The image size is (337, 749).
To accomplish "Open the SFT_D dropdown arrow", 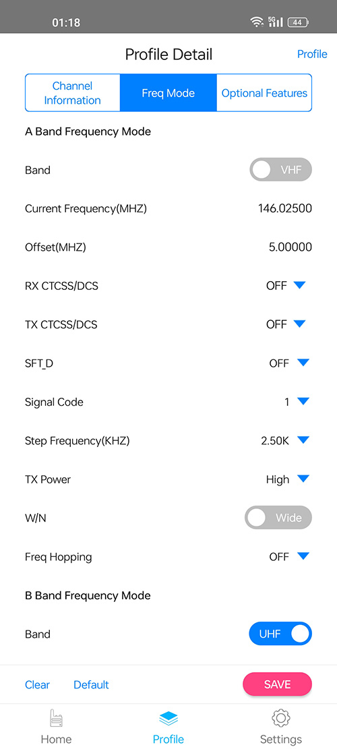I will tap(303, 363).
